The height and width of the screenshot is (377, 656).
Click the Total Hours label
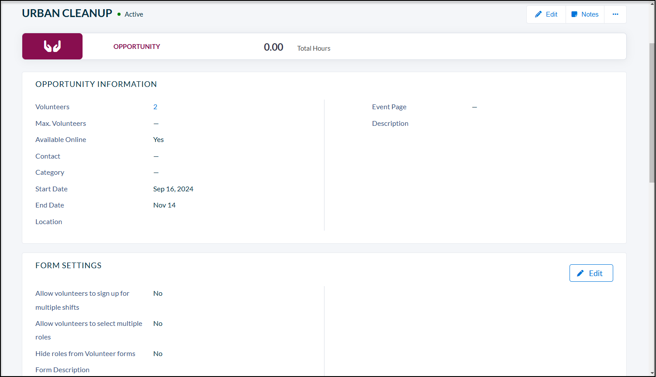(x=314, y=48)
